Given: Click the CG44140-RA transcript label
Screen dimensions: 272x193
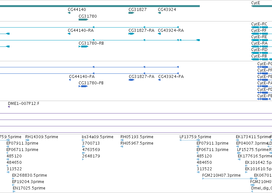Looking at the screenshot, I should [x=81, y=30].
